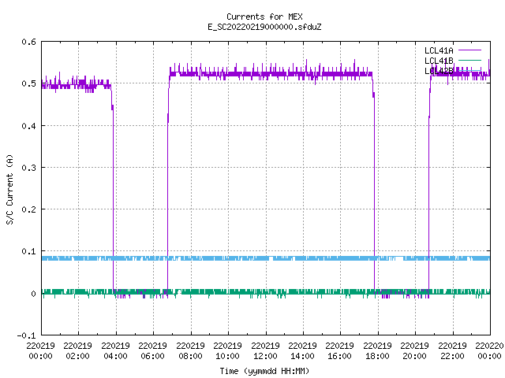Click the 0.6 current-axis tick label

pos(28,42)
